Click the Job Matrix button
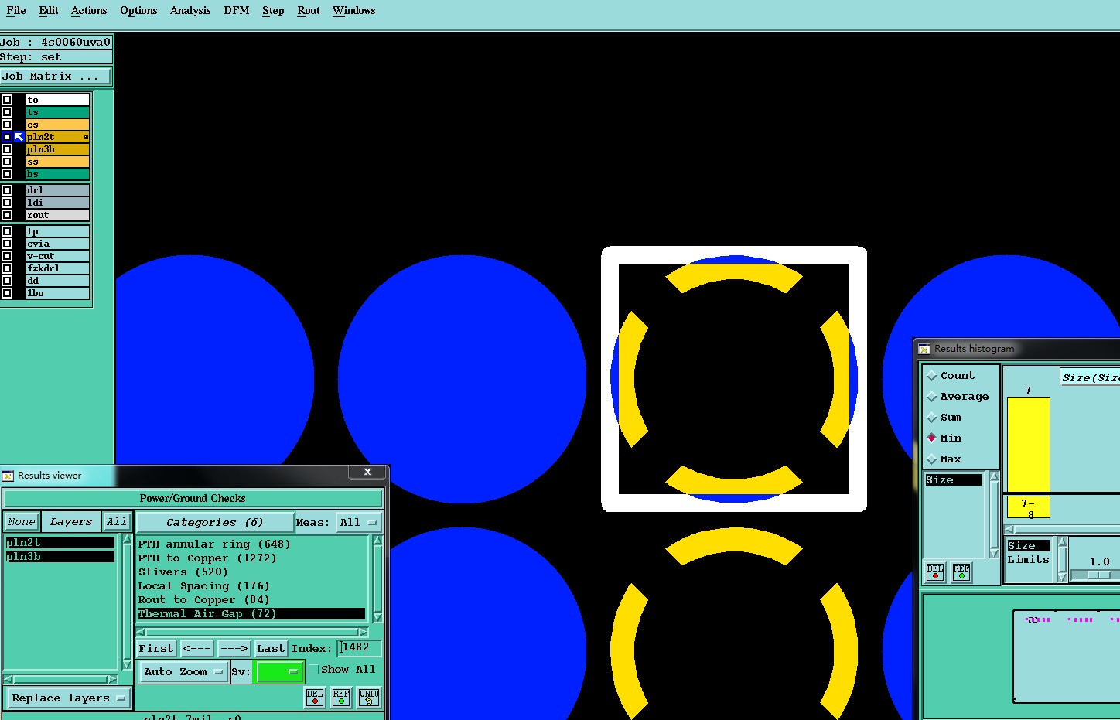The image size is (1120, 720). 56,76
